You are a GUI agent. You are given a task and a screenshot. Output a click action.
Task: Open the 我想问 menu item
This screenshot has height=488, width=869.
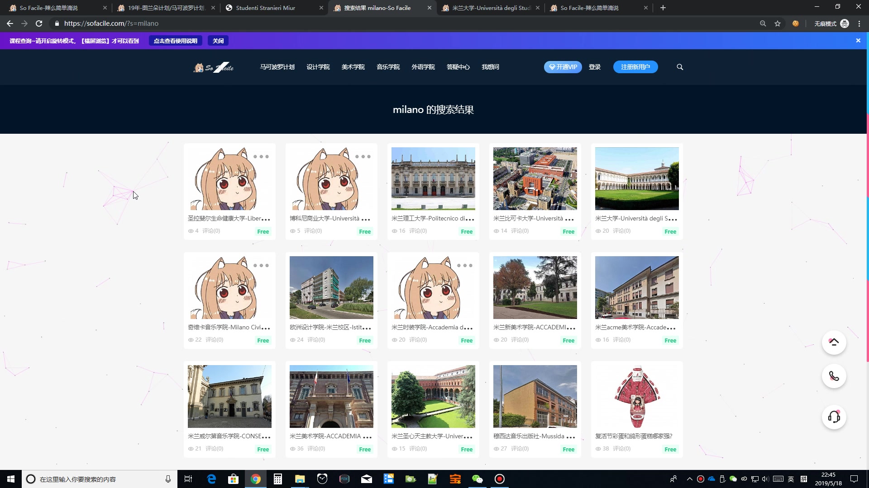(x=490, y=67)
